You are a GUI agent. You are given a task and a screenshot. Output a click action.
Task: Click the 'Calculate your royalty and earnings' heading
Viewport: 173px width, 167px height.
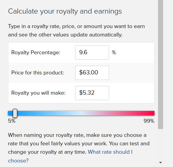tap(65, 11)
